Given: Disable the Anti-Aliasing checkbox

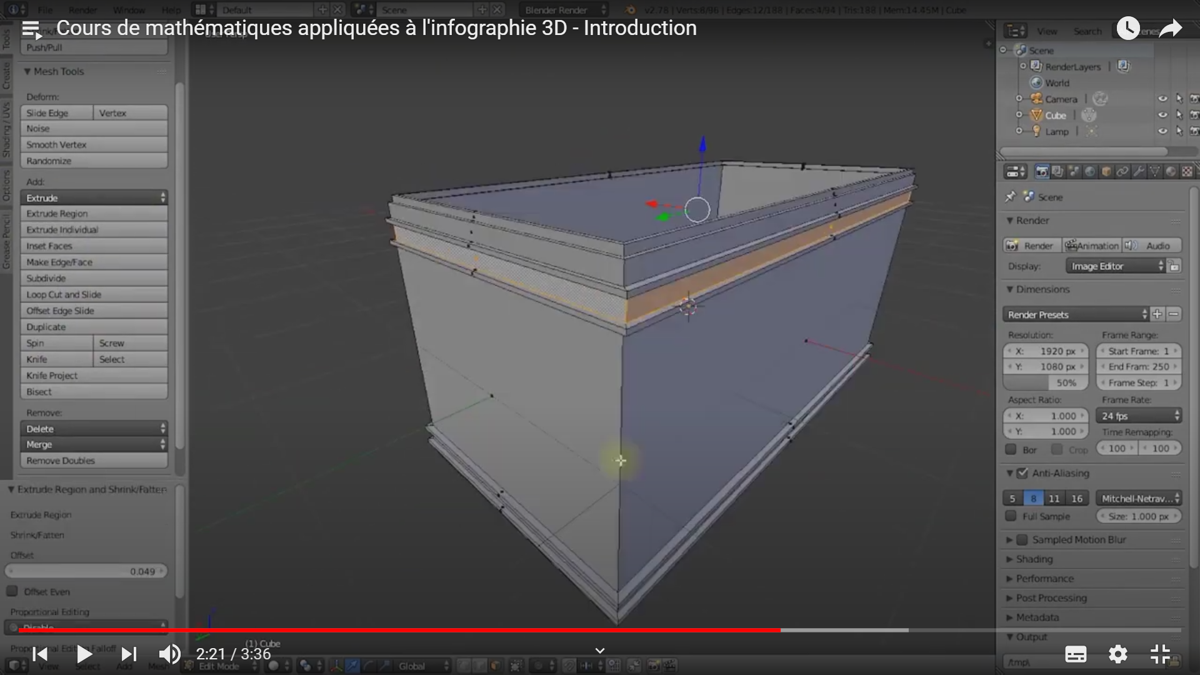Looking at the screenshot, I should pos(1022,473).
